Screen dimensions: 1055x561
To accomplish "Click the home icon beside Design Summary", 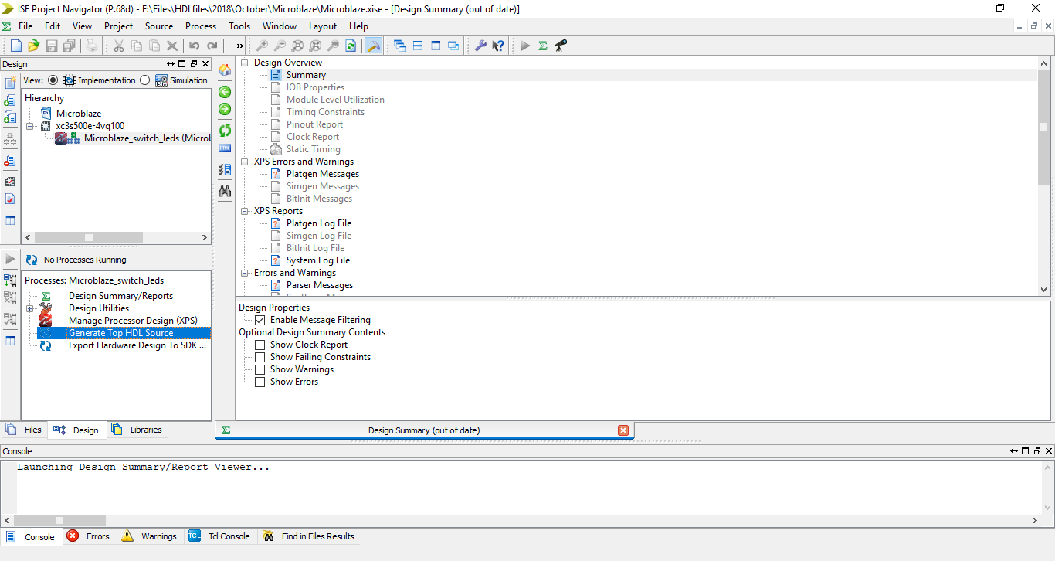I will (225, 70).
